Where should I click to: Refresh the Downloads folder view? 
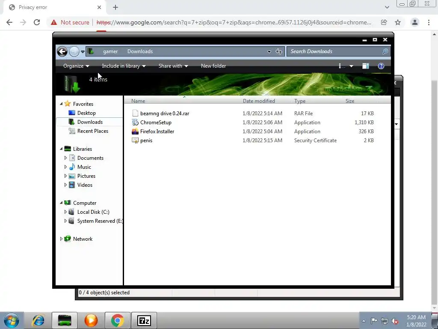[279, 51]
